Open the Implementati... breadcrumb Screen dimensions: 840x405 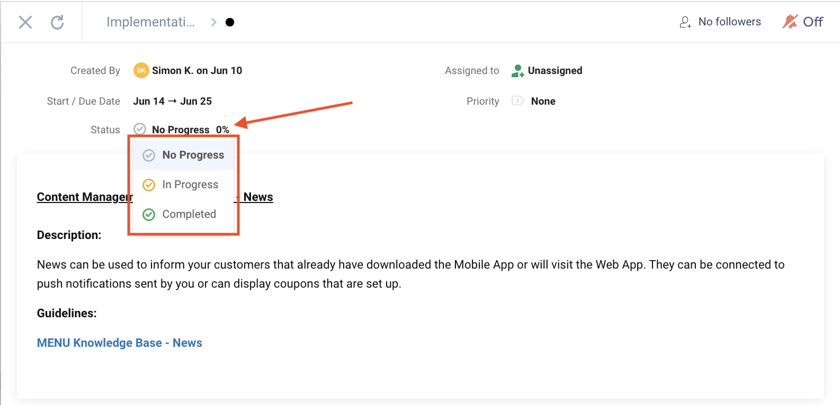coord(150,22)
